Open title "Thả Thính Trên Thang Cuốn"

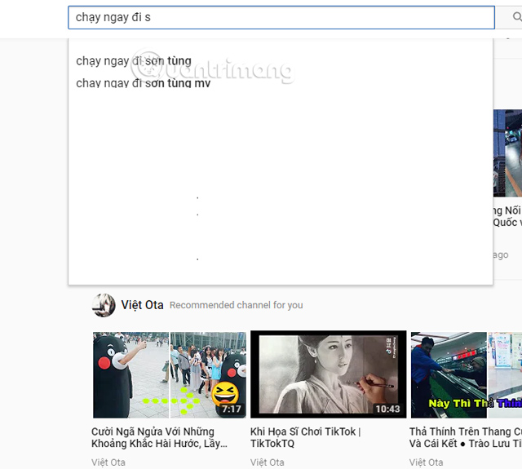[x=466, y=437]
